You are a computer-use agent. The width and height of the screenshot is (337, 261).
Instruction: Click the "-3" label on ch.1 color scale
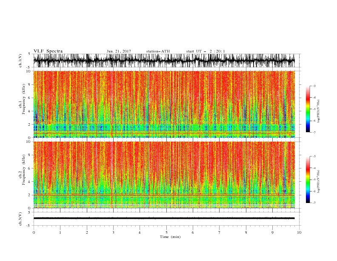pyautogui.click(x=314, y=86)
